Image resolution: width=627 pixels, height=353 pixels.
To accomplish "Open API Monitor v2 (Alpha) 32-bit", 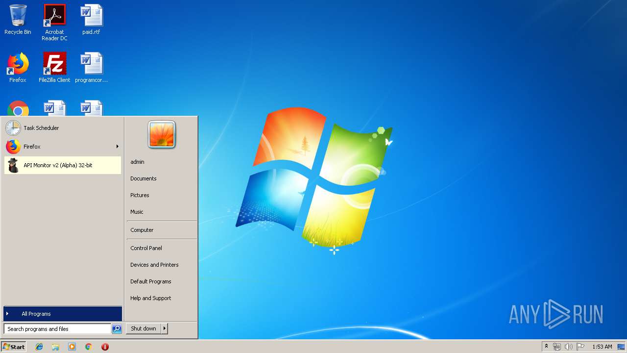I will pos(62,165).
